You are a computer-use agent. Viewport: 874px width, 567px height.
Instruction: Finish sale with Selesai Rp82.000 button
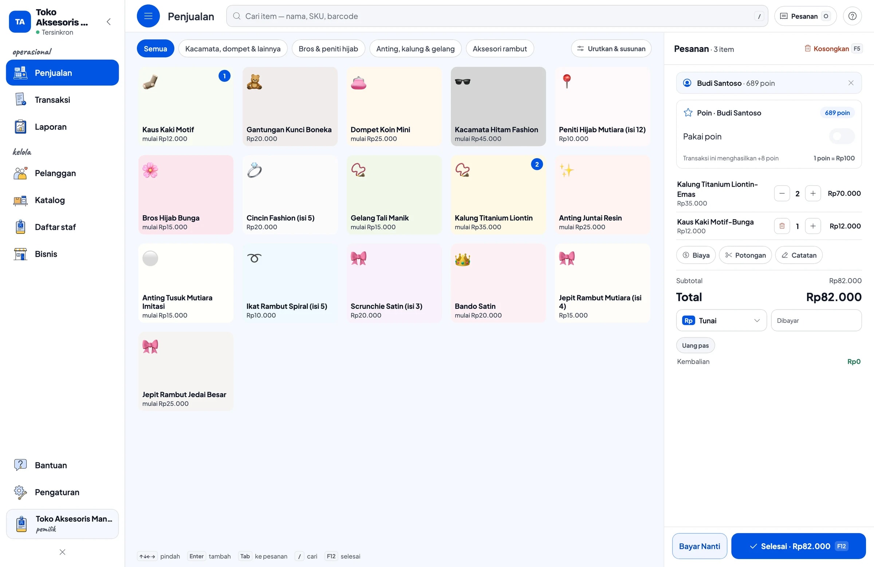[798, 546]
